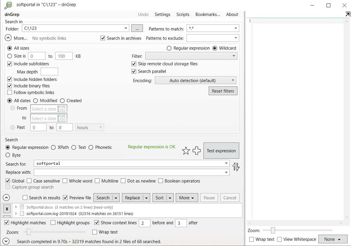Toggle Include binary files
Viewport: 351px width, 246px height.
10,86
